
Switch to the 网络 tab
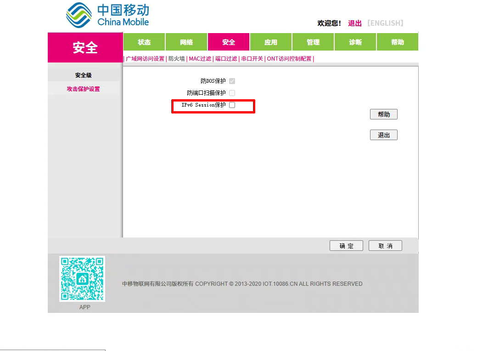tap(186, 42)
